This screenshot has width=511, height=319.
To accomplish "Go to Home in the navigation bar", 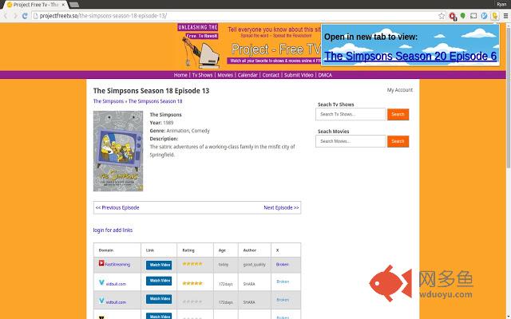I will [180, 75].
